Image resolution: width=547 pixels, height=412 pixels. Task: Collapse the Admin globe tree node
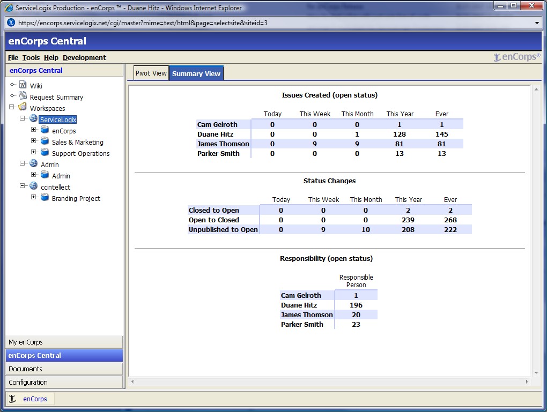[x=23, y=163]
